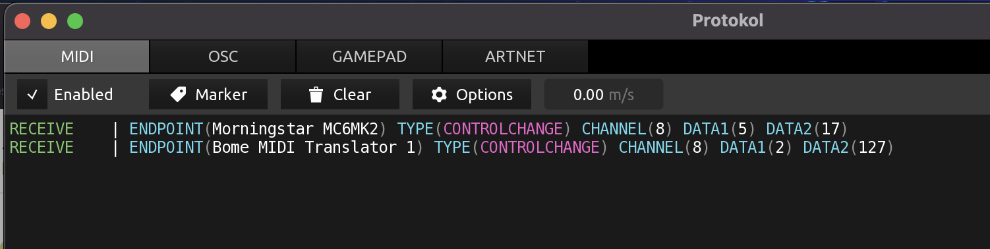The image size is (990, 249).
Task: Switch to the ARTNET tab
Action: click(515, 57)
